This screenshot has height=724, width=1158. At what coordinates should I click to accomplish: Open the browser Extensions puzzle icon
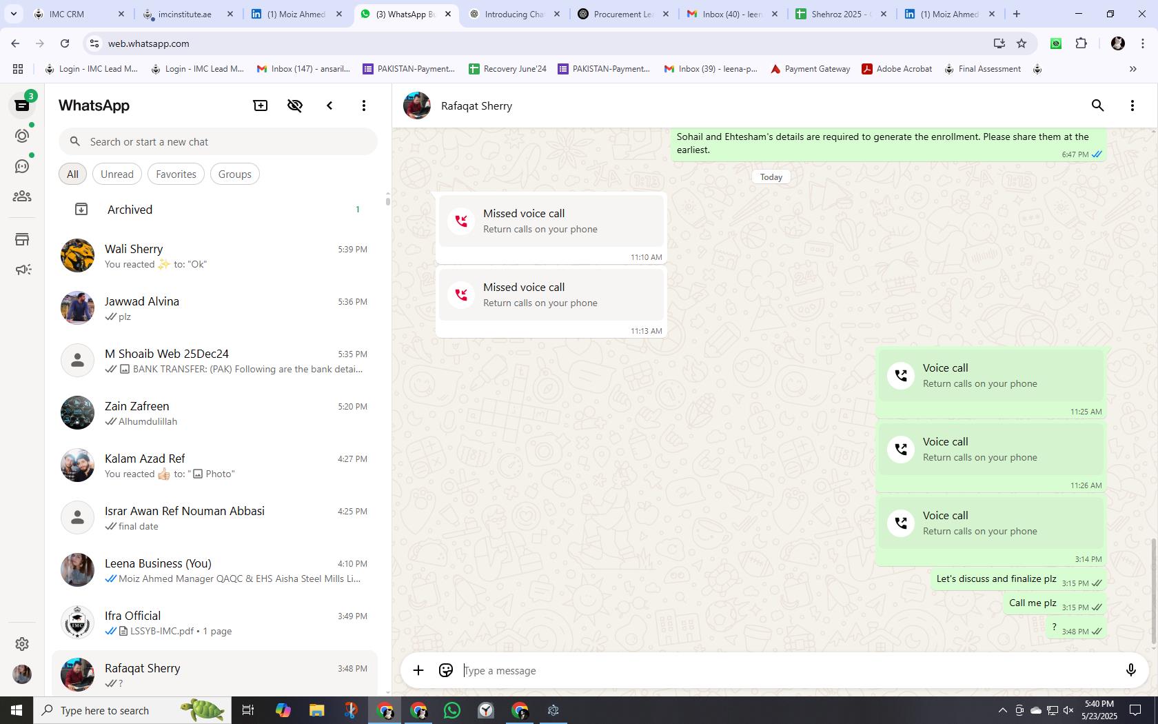(x=1081, y=43)
